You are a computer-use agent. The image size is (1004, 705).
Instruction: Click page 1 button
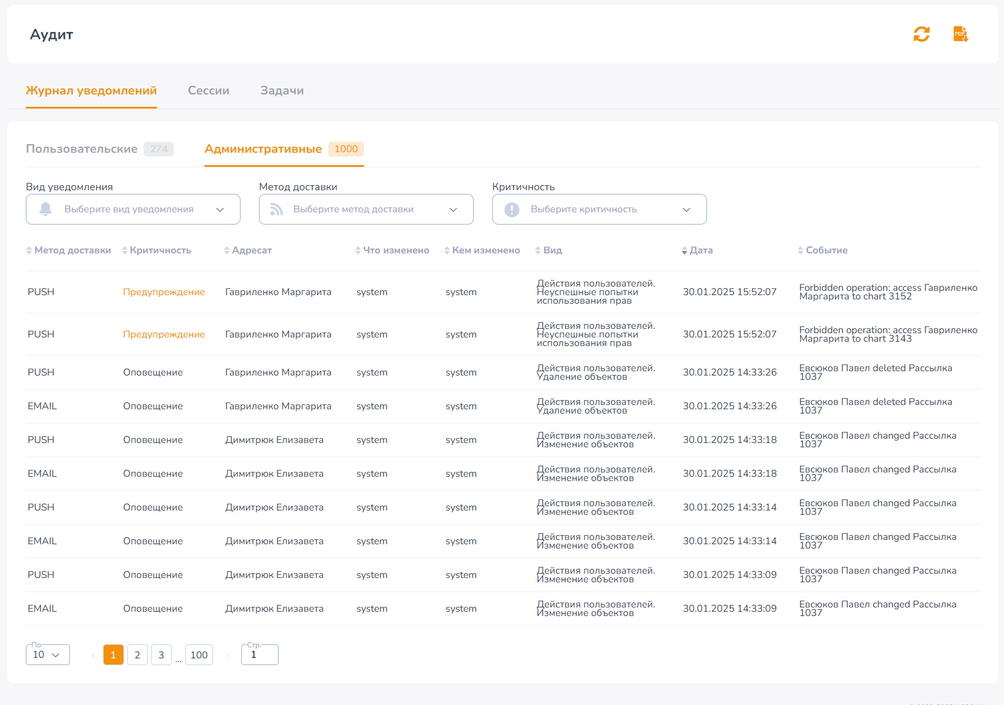tap(114, 655)
